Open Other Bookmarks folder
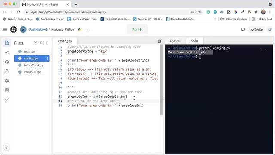275x155 pixels. [x=234, y=19]
